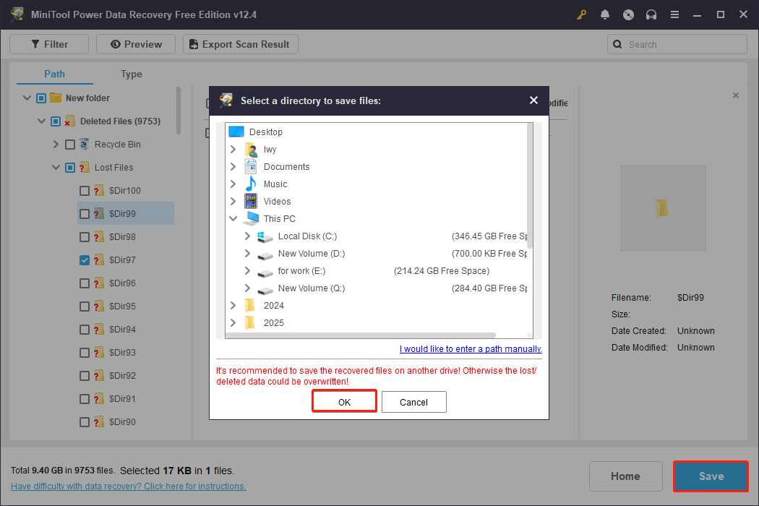The image size is (759, 506).
Task: Expand the 2024 folder
Action: [233, 306]
